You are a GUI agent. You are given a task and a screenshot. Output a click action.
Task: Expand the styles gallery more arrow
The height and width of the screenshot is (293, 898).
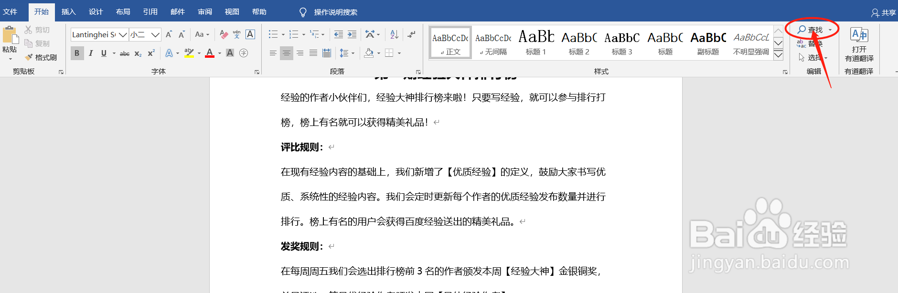click(x=778, y=54)
